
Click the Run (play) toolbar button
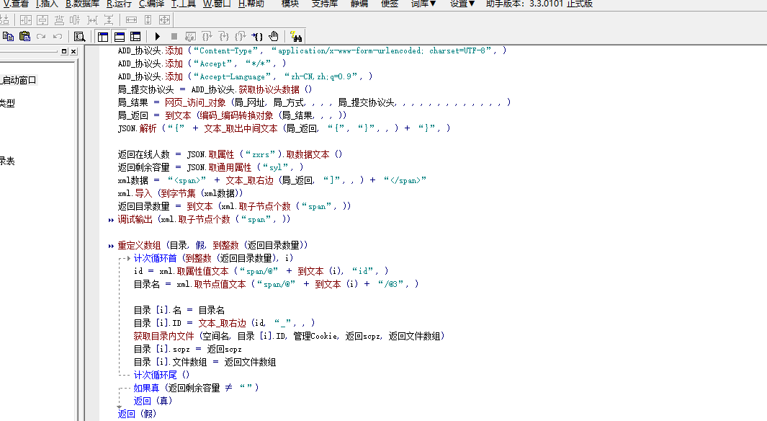(x=157, y=36)
